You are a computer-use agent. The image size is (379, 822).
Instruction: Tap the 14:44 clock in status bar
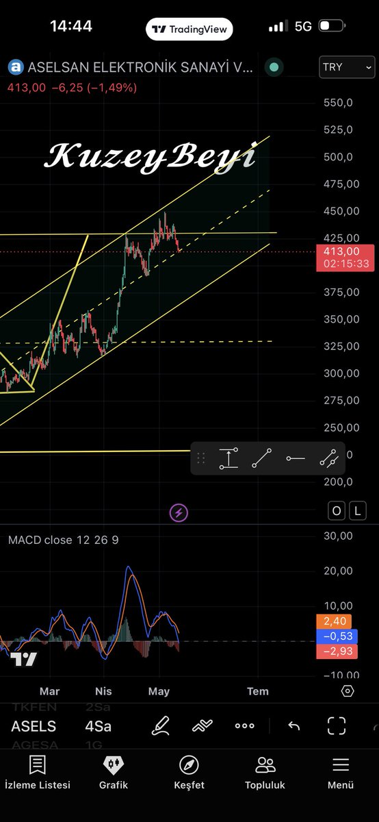pyautogui.click(x=71, y=26)
